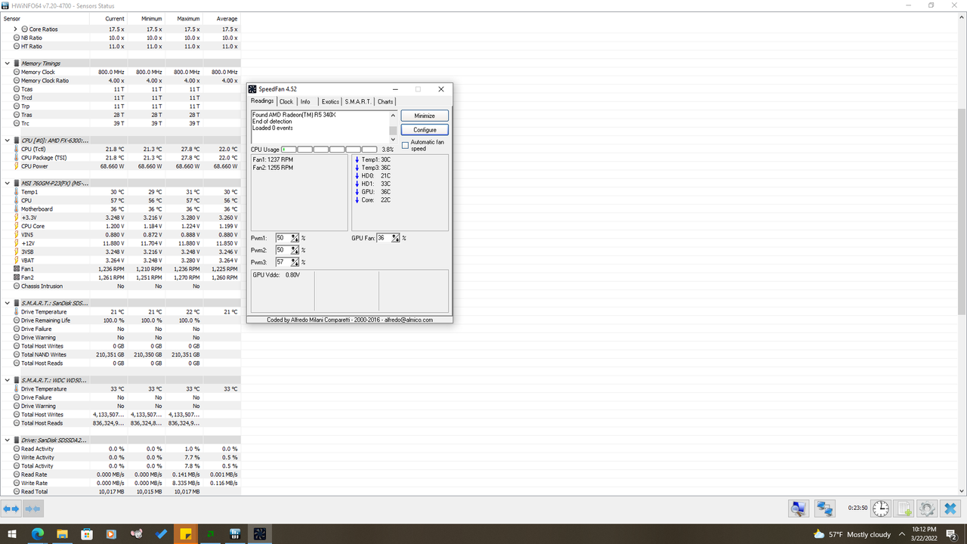Click the Pwm3 value field showing 57
967x544 pixels.
283,262
